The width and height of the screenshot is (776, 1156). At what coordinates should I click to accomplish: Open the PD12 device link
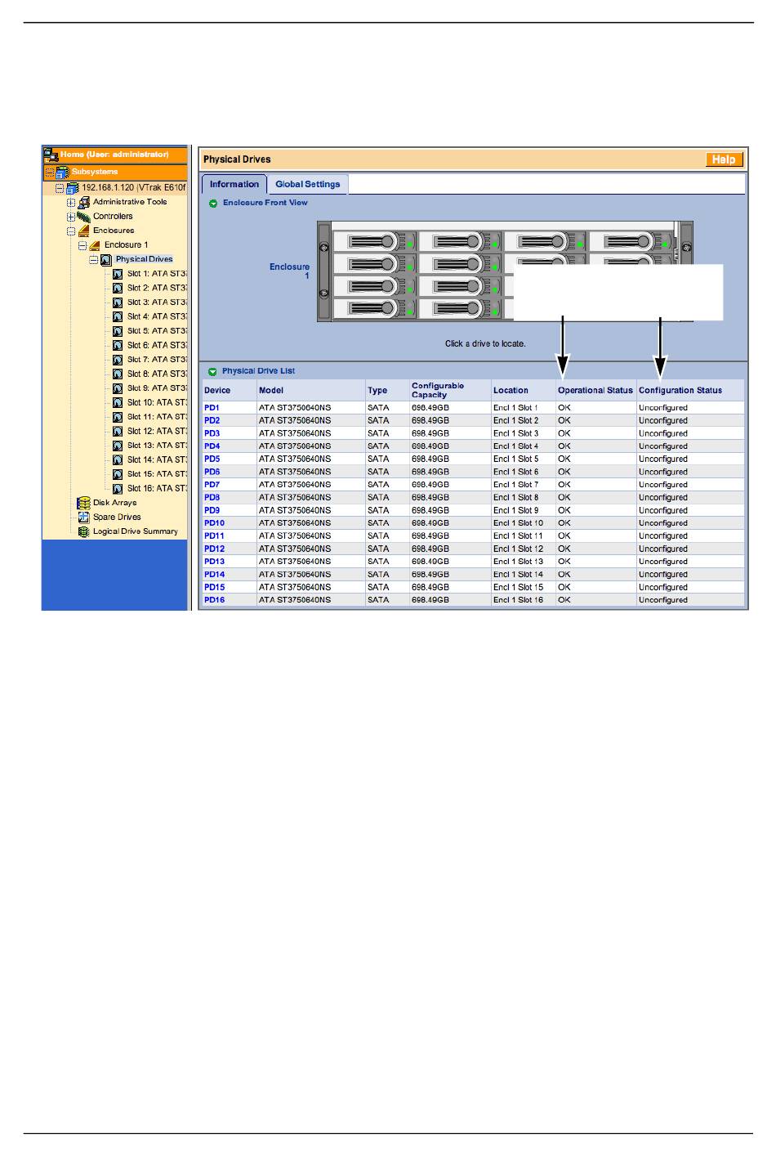[214, 549]
